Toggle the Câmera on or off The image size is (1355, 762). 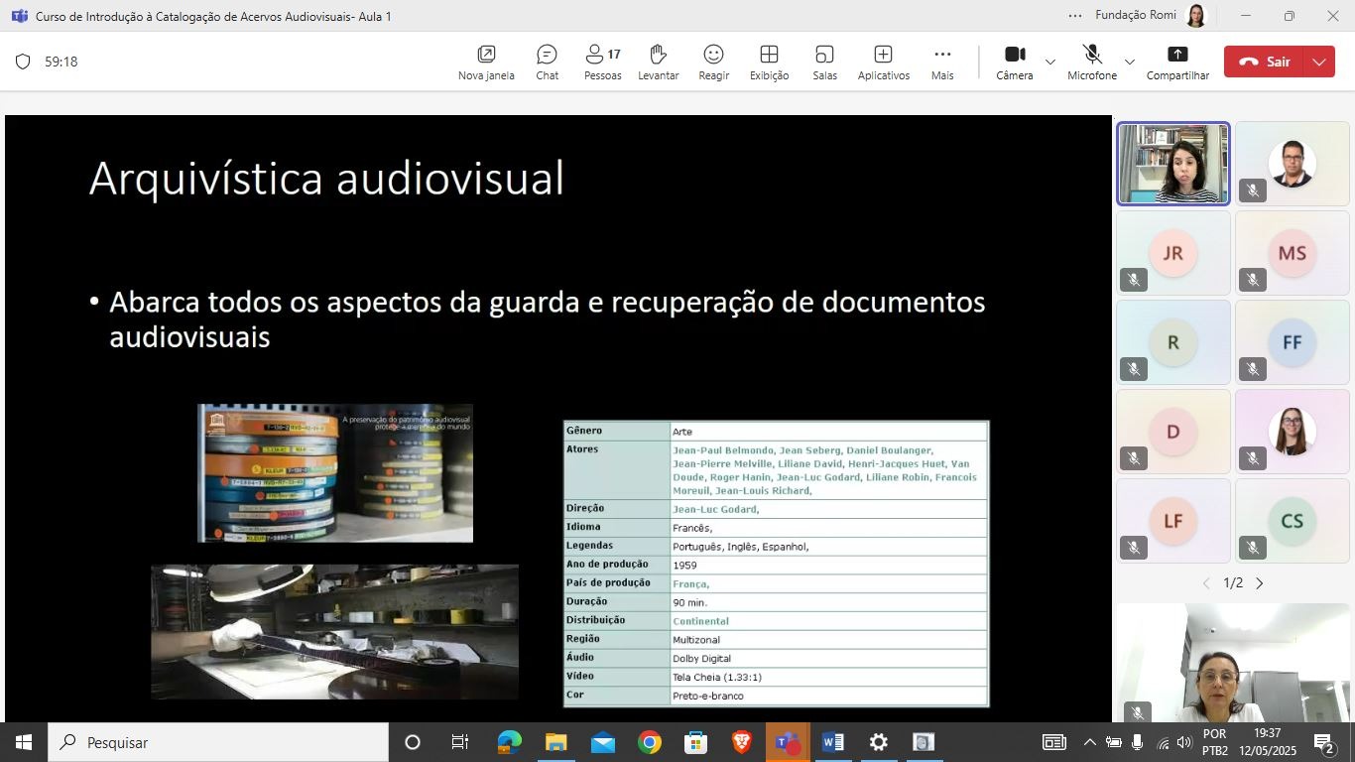(1014, 62)
